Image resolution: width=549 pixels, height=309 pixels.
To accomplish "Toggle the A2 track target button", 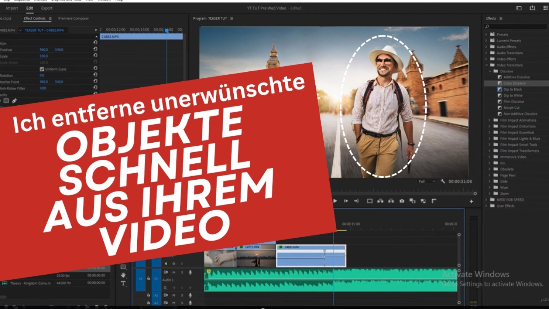I will pos(156,295).
